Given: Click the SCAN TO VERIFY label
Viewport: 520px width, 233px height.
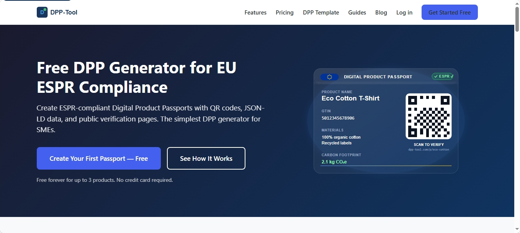Looking at the screenshot, I should (429, 145).
